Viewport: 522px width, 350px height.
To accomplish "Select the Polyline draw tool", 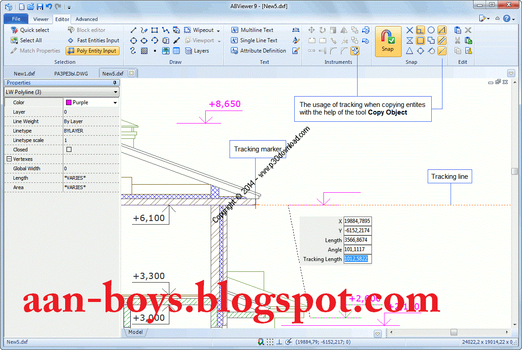I will click(x=165, y=30).
